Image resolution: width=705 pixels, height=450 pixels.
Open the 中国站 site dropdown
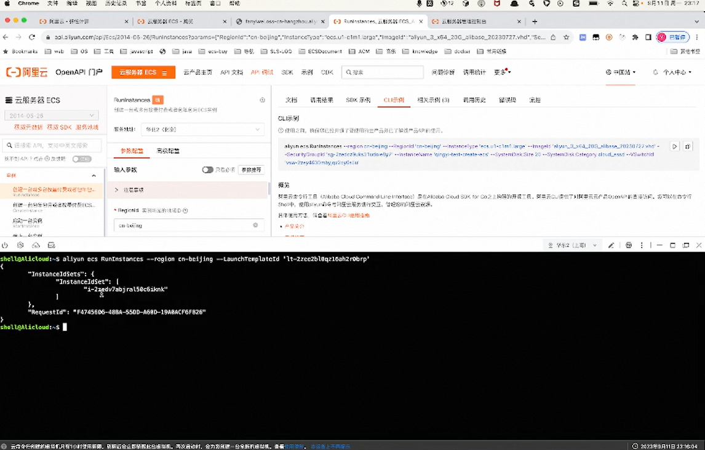click(621, 72)
